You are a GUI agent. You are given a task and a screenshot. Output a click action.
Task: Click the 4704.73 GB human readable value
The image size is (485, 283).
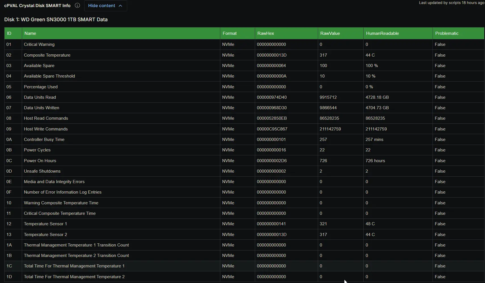click(377, 108)
